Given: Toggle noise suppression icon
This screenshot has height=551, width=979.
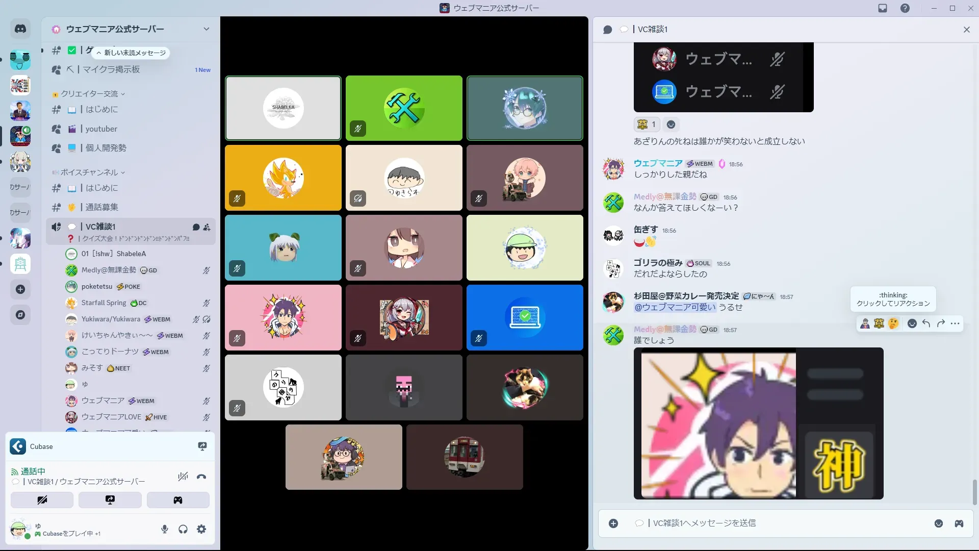Looking at the screenshot, I should [183, 477].
